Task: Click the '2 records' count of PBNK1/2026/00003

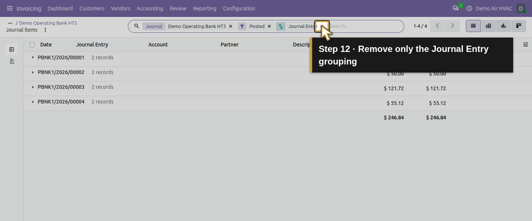Action: (x=102, y=87)
